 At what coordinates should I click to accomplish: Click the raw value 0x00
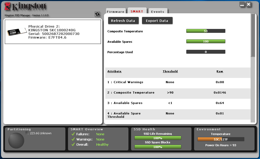(220, 82)
